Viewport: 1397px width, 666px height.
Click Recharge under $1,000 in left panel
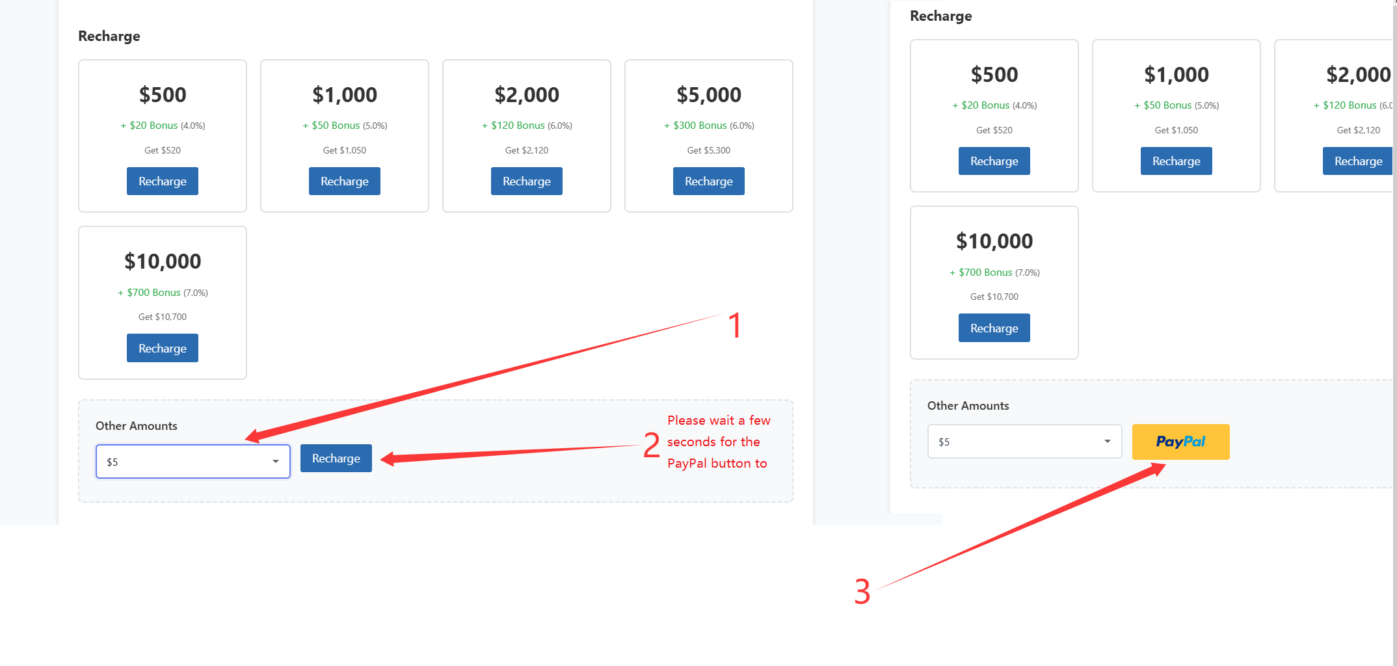[x=344, y=181]
